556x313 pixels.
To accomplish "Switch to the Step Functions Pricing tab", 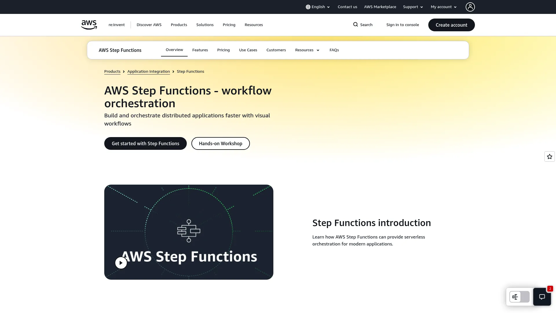I will pos(223,50).
